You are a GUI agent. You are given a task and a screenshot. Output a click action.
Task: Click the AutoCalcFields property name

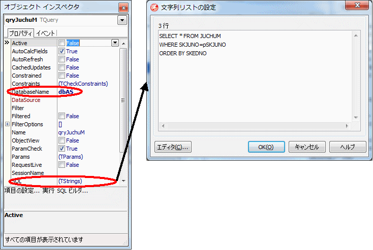click(30, 51)
